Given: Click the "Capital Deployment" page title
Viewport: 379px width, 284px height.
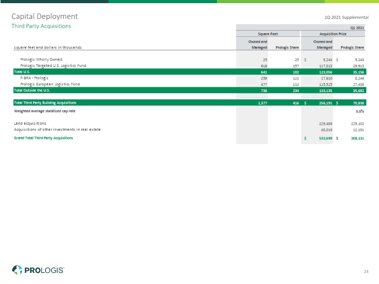Looking at the screenshot, I should (45, 16).
